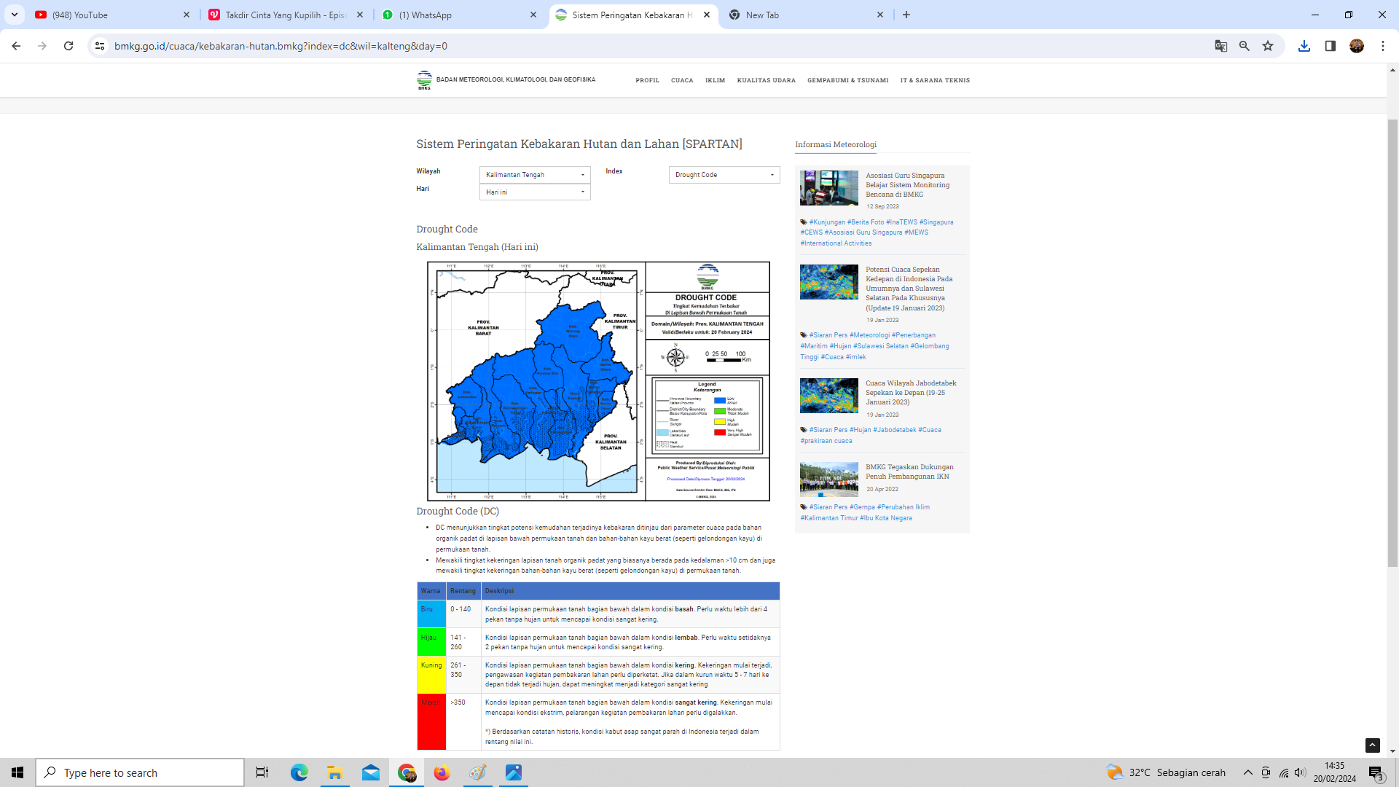Launch Microsoft Edge from taskbar
The image size is (1399, 787).
click(299, 772)
